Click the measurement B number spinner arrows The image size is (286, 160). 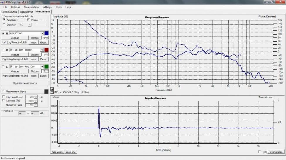(47, 55)
